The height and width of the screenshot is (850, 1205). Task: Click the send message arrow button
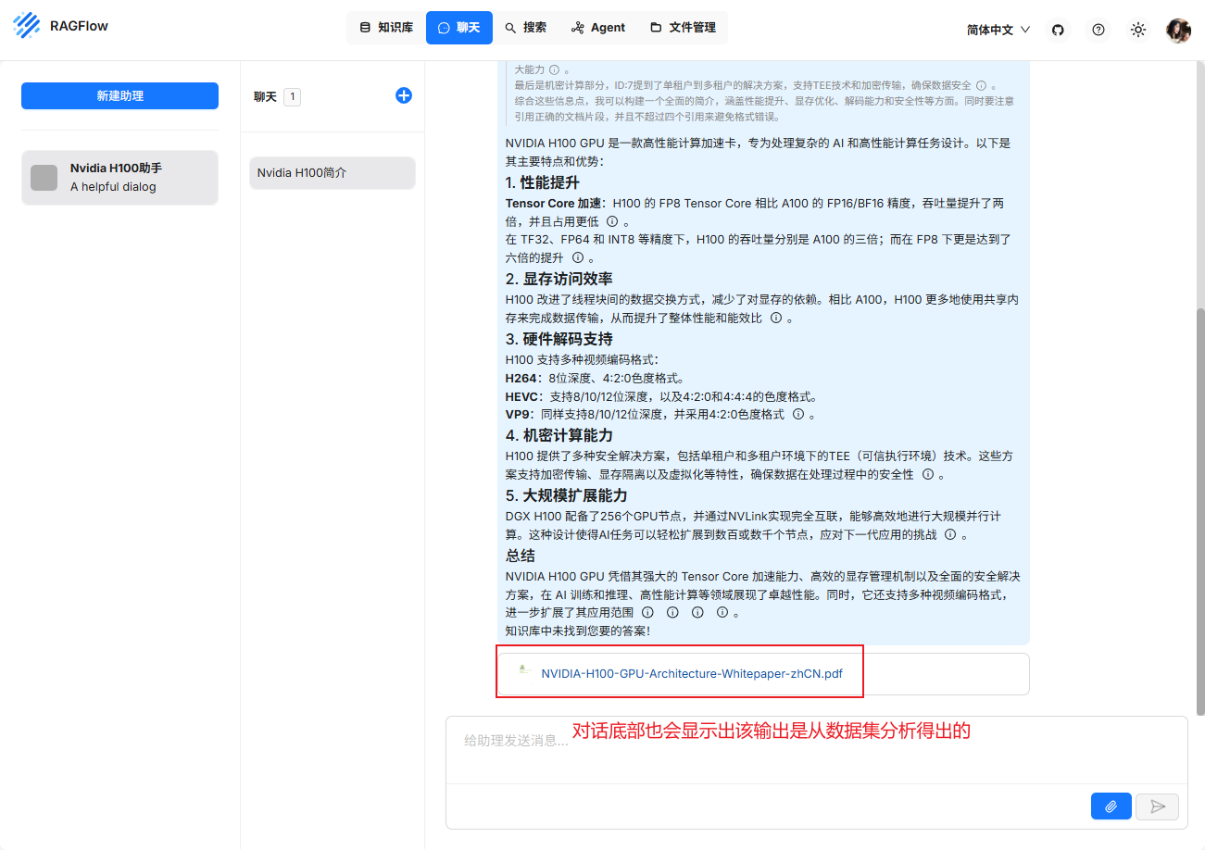pyautogui.click(x=1158, y=806)
